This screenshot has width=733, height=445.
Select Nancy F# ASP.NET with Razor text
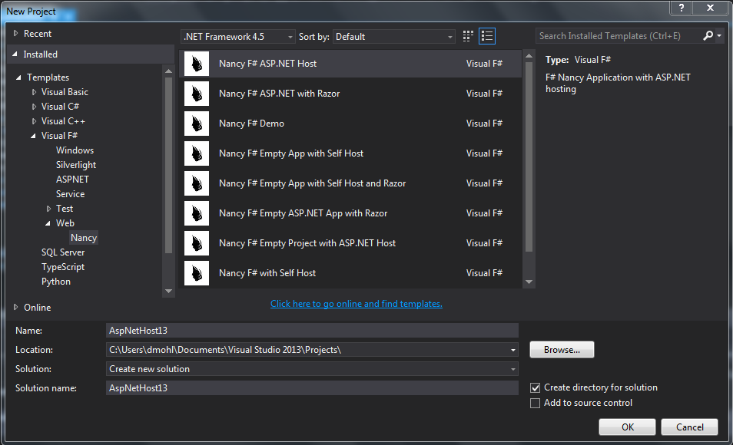coord(280,94)
